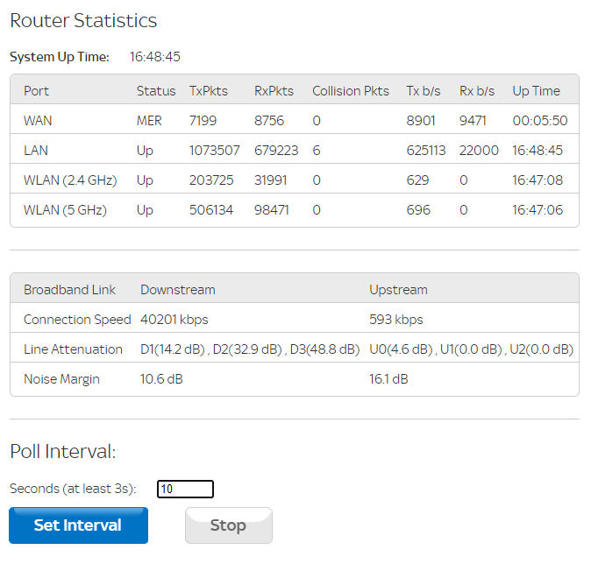Click the TxPkts column header

pos(207,91)
